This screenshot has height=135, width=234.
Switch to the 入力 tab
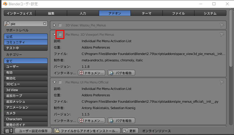[83, 13]
